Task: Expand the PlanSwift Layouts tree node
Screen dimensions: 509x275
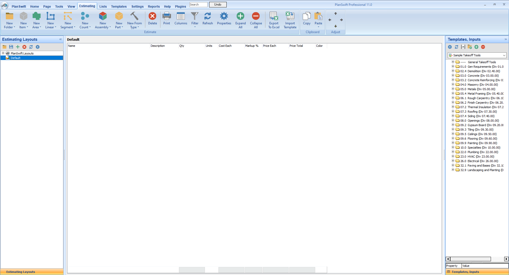Action: (x=3, y=53)
